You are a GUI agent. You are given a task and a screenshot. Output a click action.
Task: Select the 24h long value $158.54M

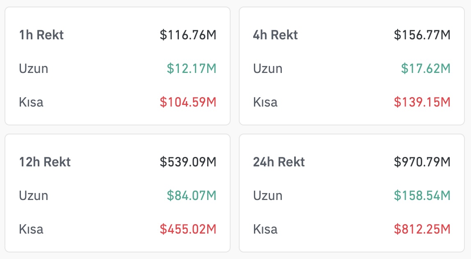pos(422,195)
